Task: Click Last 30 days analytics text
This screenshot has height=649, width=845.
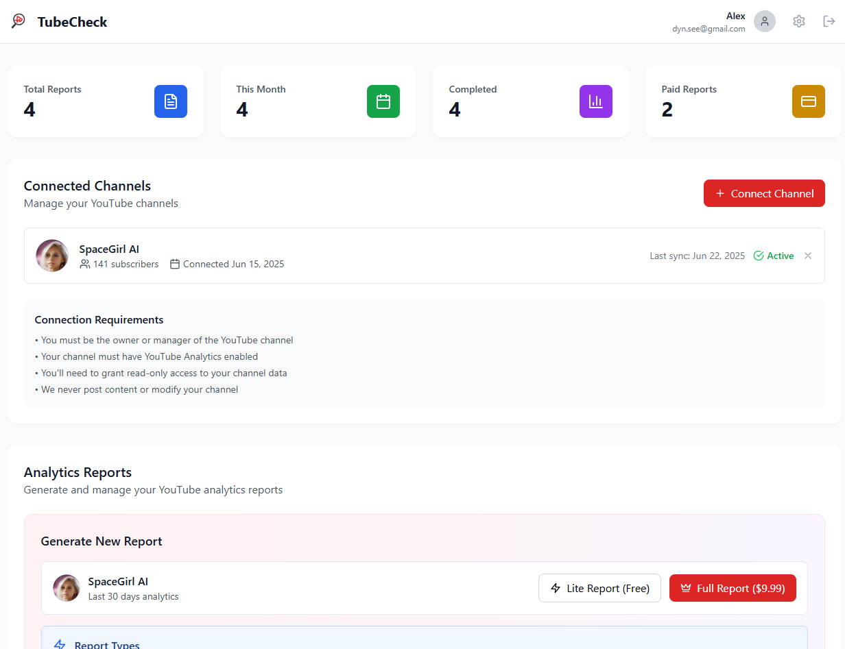Action: 133,596
